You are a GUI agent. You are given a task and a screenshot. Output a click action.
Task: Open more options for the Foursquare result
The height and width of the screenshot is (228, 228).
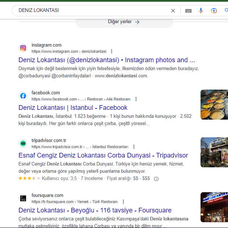pyautogui.click(x=123, y=202)
